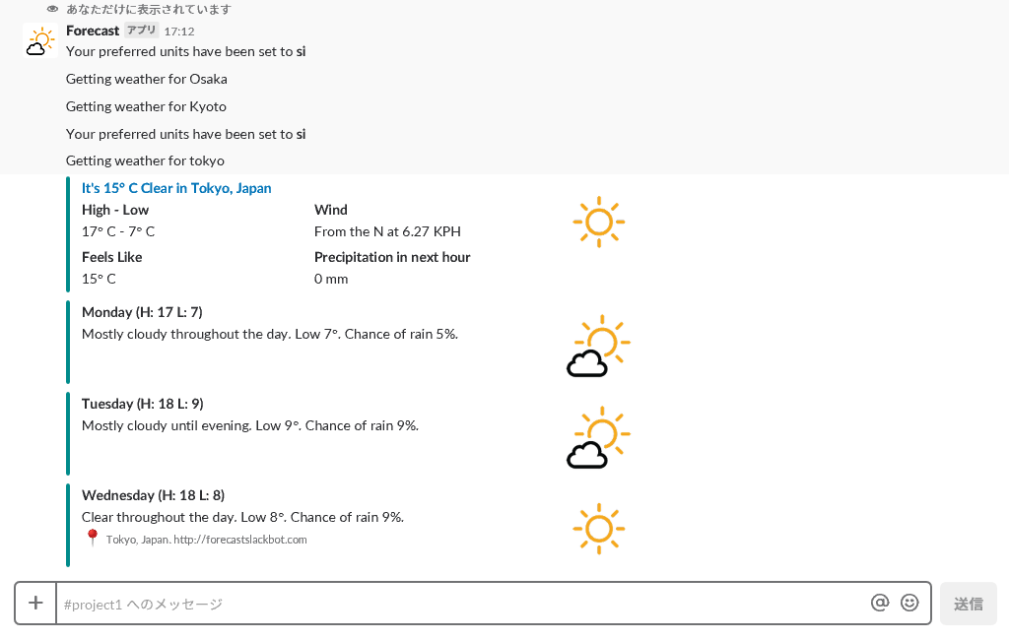This screenshot has height=640, width=1009.
Task: Click the eye icon beside visibility notice
Action: pos(53,9)
